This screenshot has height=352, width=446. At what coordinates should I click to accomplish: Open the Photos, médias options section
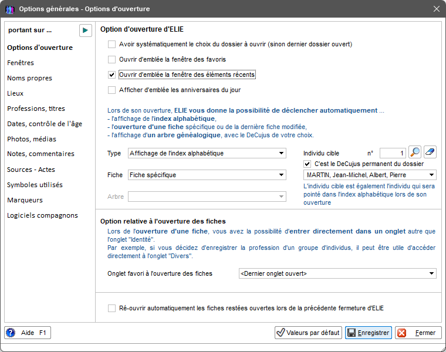[x=32, y=139]
